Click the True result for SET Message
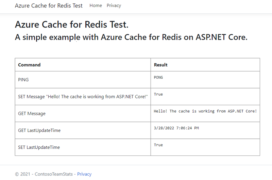272x180 pixels. (x=158, y=94)
